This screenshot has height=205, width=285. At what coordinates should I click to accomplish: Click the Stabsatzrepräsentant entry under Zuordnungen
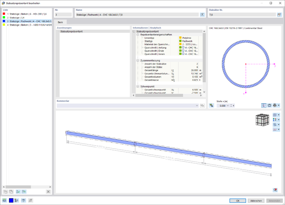point(71,32)
